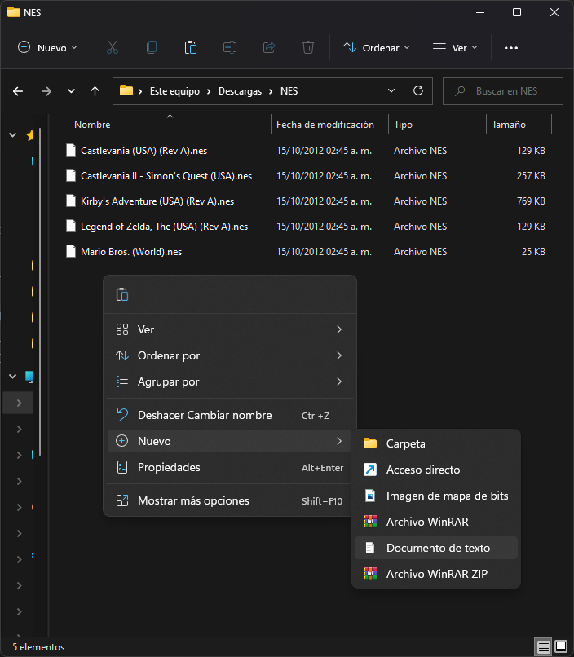Sort by Nombre column header
The height and width of the screenshot is (657, 574).
click(x=92, y=125)
